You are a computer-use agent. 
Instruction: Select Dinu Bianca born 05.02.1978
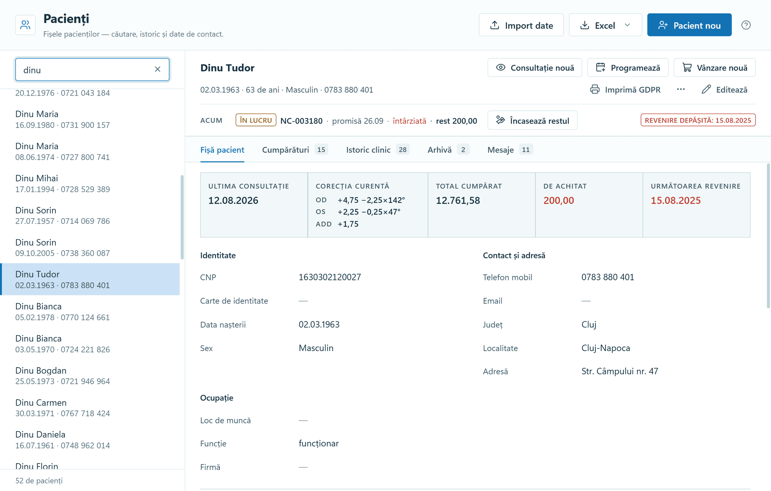(90, 312)
